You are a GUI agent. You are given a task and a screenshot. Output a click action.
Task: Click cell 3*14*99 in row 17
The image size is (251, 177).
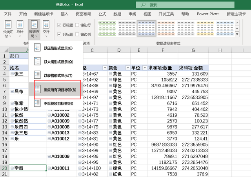[93, 150]
